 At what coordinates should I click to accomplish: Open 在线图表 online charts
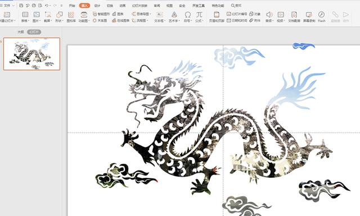click(x=120, y=20)
